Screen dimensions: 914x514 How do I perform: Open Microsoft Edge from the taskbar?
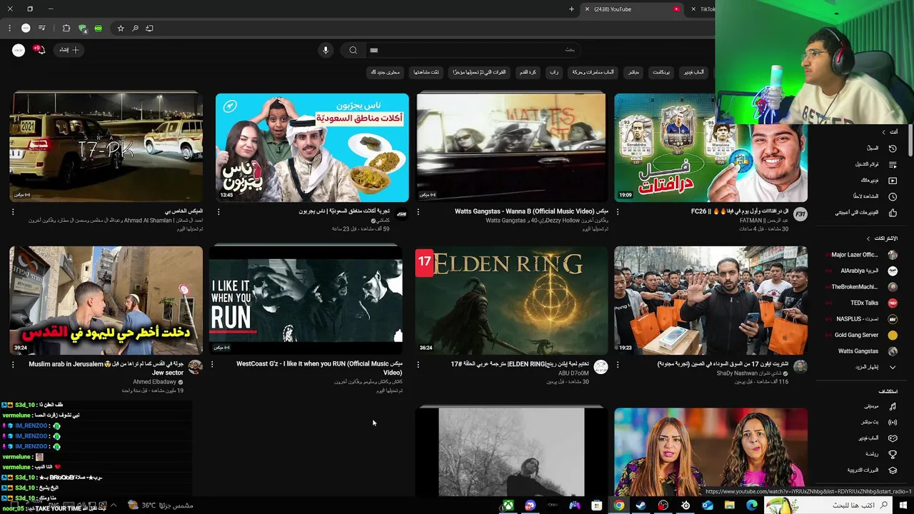(751, 505)
